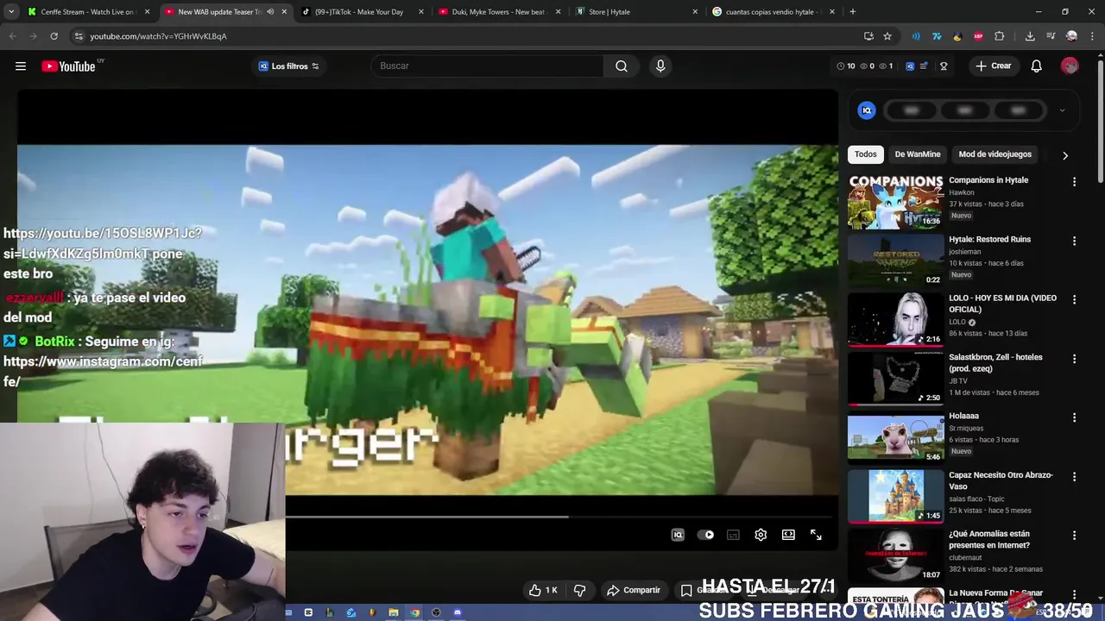This screenshot has width=1105, height=621.
Task: Show more filter chips with arrow
Action: [1064, 155]
